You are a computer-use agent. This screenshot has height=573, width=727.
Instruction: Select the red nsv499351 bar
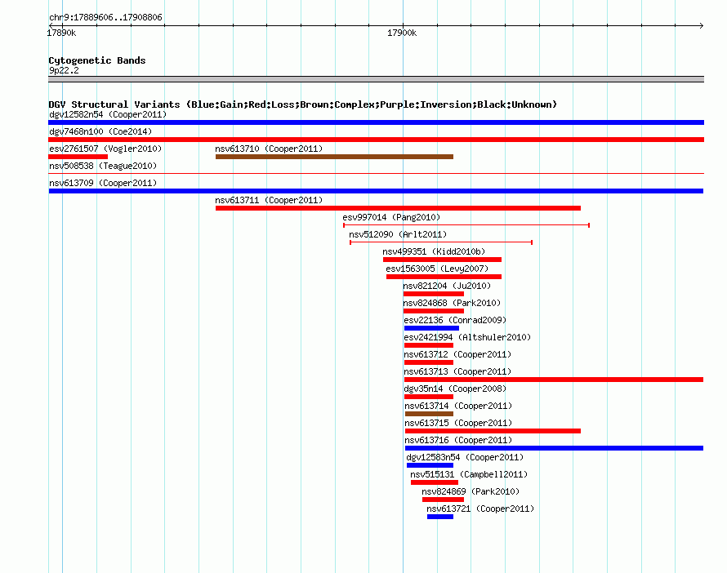tap(442, 260)
